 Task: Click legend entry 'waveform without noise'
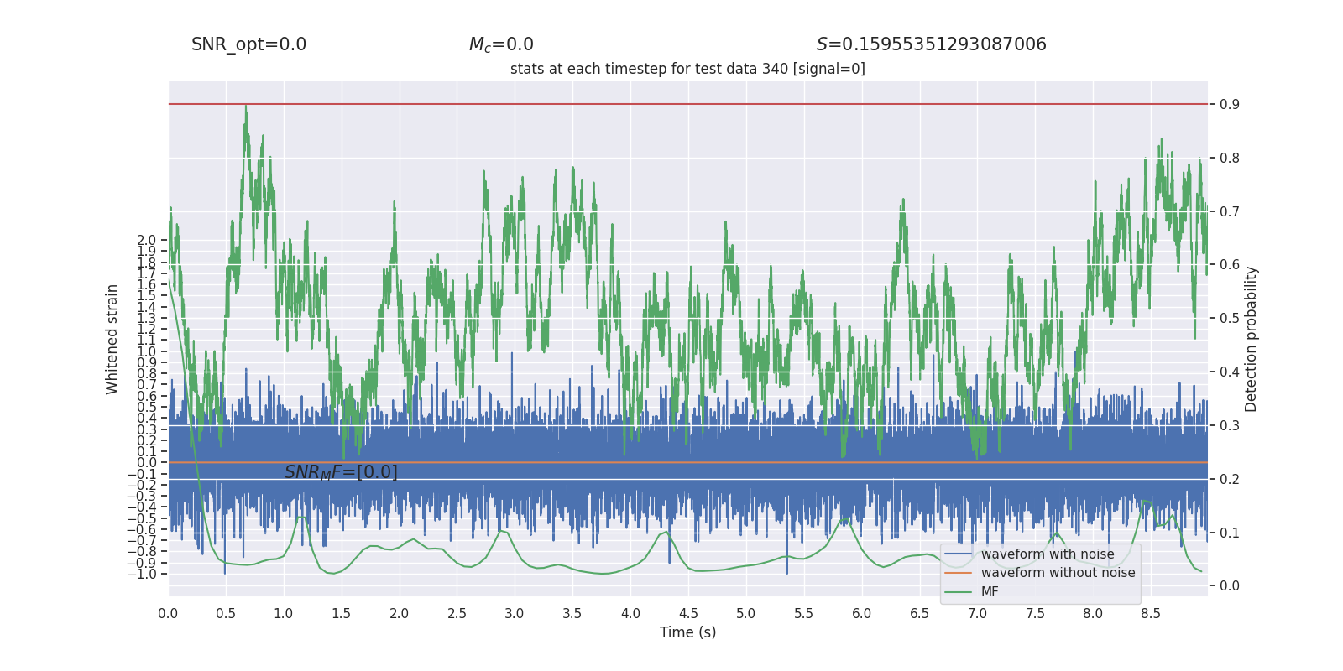coord(1058,573)
